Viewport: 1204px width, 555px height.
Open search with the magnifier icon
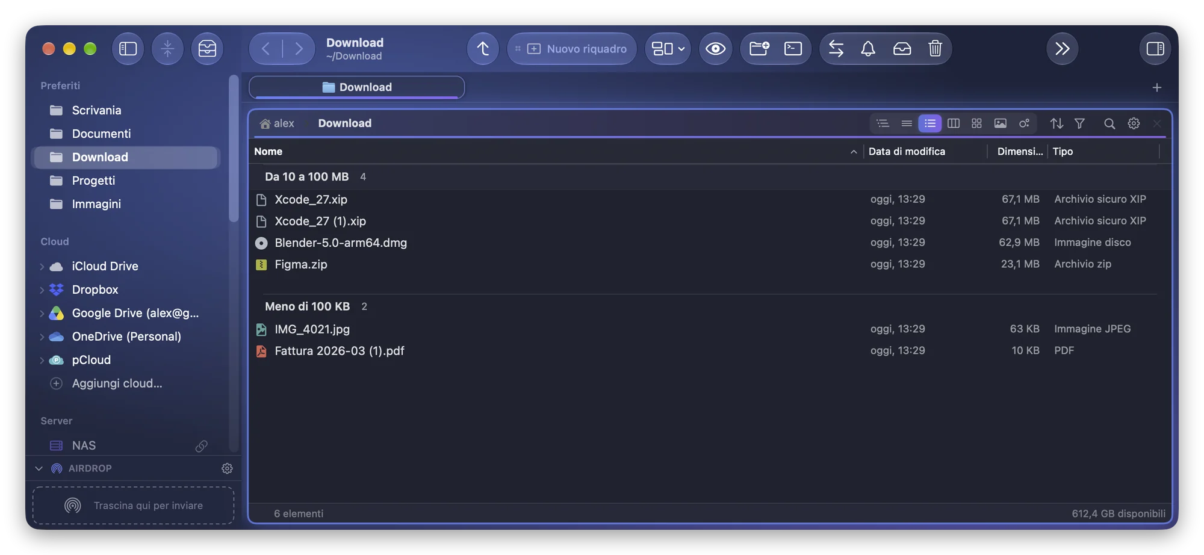(x=1109, y=123)
